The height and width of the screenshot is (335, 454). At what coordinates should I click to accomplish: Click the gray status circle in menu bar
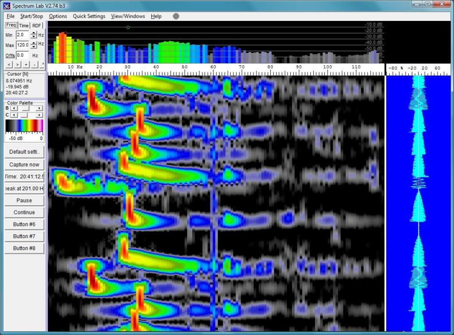click(176, 16)
